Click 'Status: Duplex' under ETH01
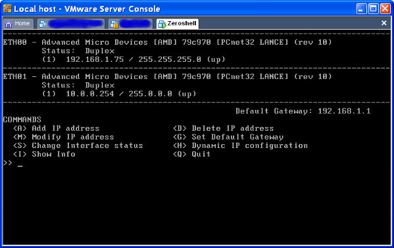 (x=78, y=86)
